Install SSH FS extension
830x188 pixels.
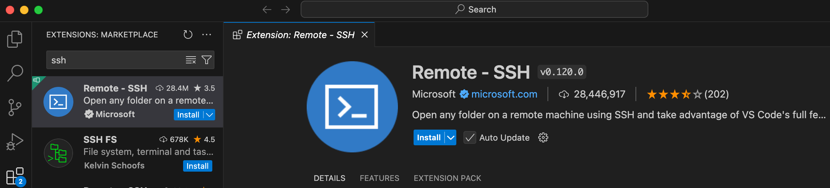click(x=198, y=166)
